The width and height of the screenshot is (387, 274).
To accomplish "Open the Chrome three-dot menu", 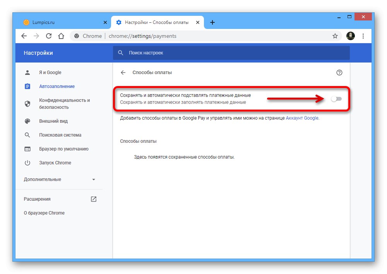I will click(363, 36).
